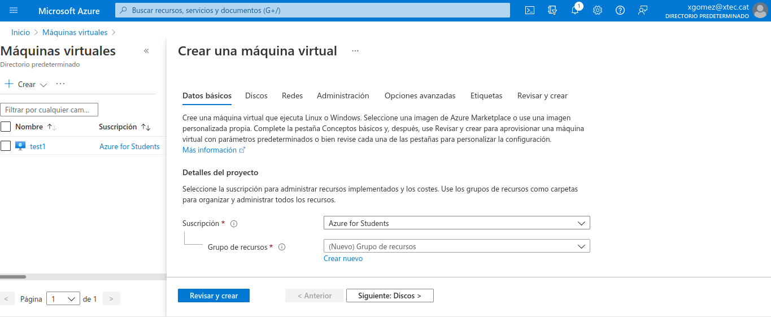This screenshot has height=317, width=771.
Task: Click the info icon beside Grupo de recursos
Action: coord(282,247)
